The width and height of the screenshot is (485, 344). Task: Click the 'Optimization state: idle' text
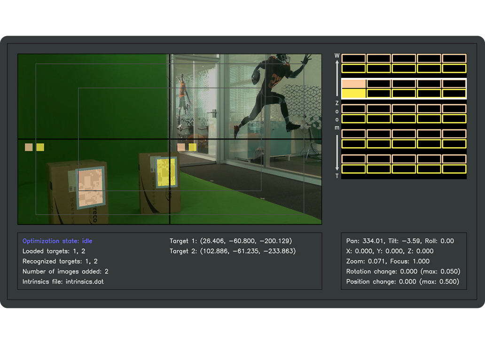57,241
